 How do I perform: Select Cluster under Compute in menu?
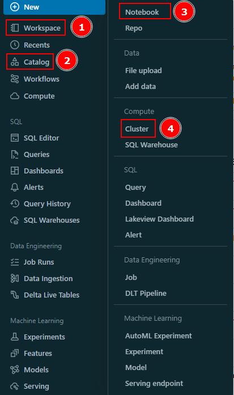tap(137, 129)
